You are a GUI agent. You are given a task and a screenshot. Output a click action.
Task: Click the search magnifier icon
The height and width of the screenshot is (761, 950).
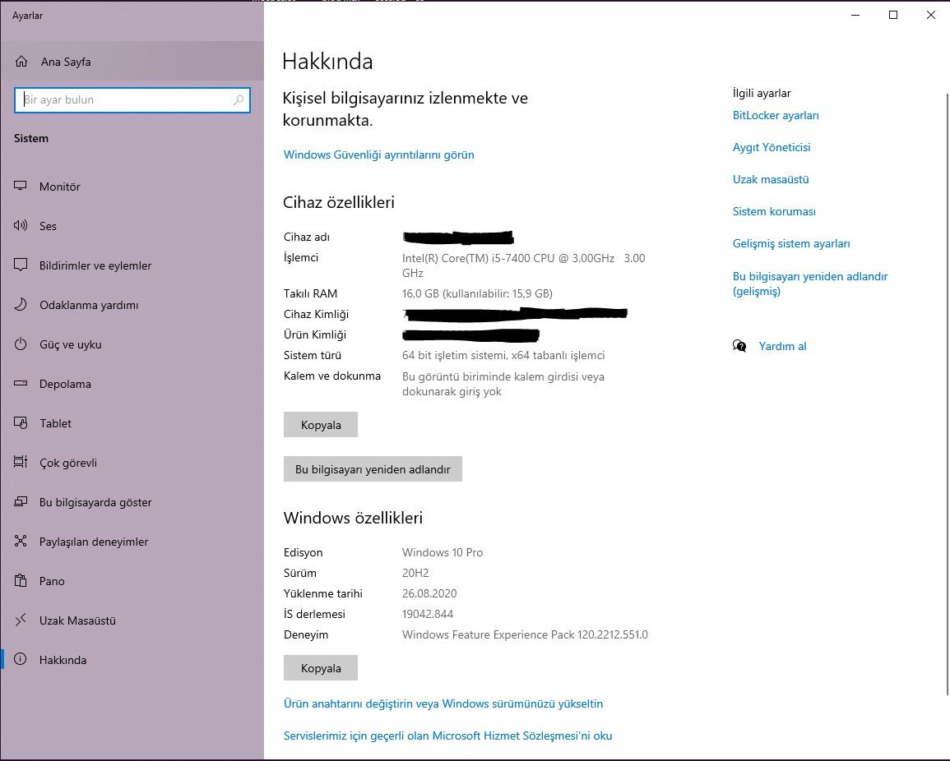coord(239,100)
